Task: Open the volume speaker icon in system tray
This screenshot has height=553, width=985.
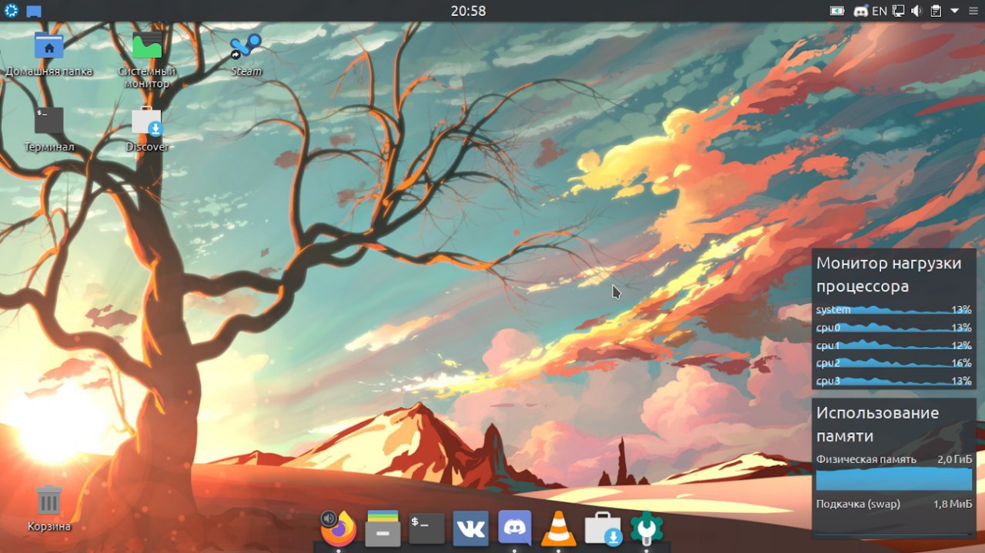Action: (x=917, y=11)
